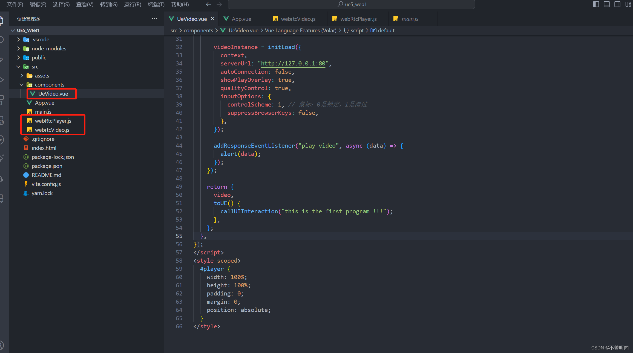Viewport: 633px width, 353px height.
Task: Click the navigate back arrow
Action: click(x=209, y=4)
